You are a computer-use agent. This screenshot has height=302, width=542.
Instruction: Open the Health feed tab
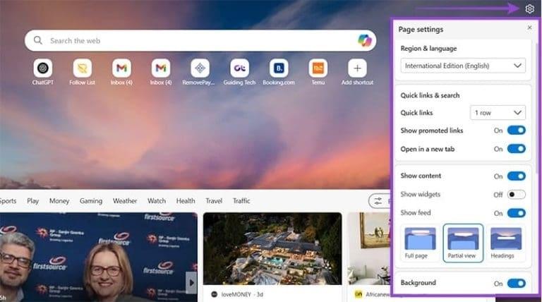(x=186, y=201)
